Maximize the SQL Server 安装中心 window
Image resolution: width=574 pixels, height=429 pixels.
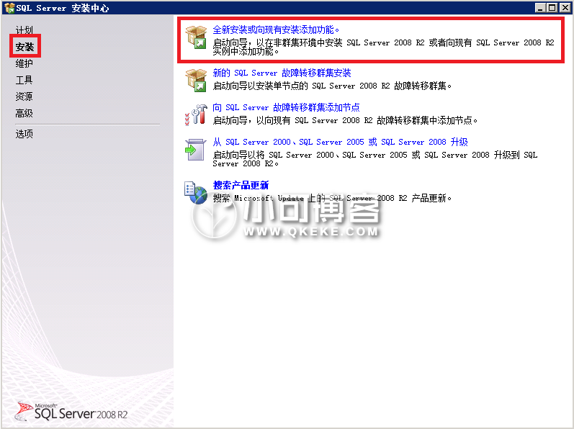coord(552,7)
